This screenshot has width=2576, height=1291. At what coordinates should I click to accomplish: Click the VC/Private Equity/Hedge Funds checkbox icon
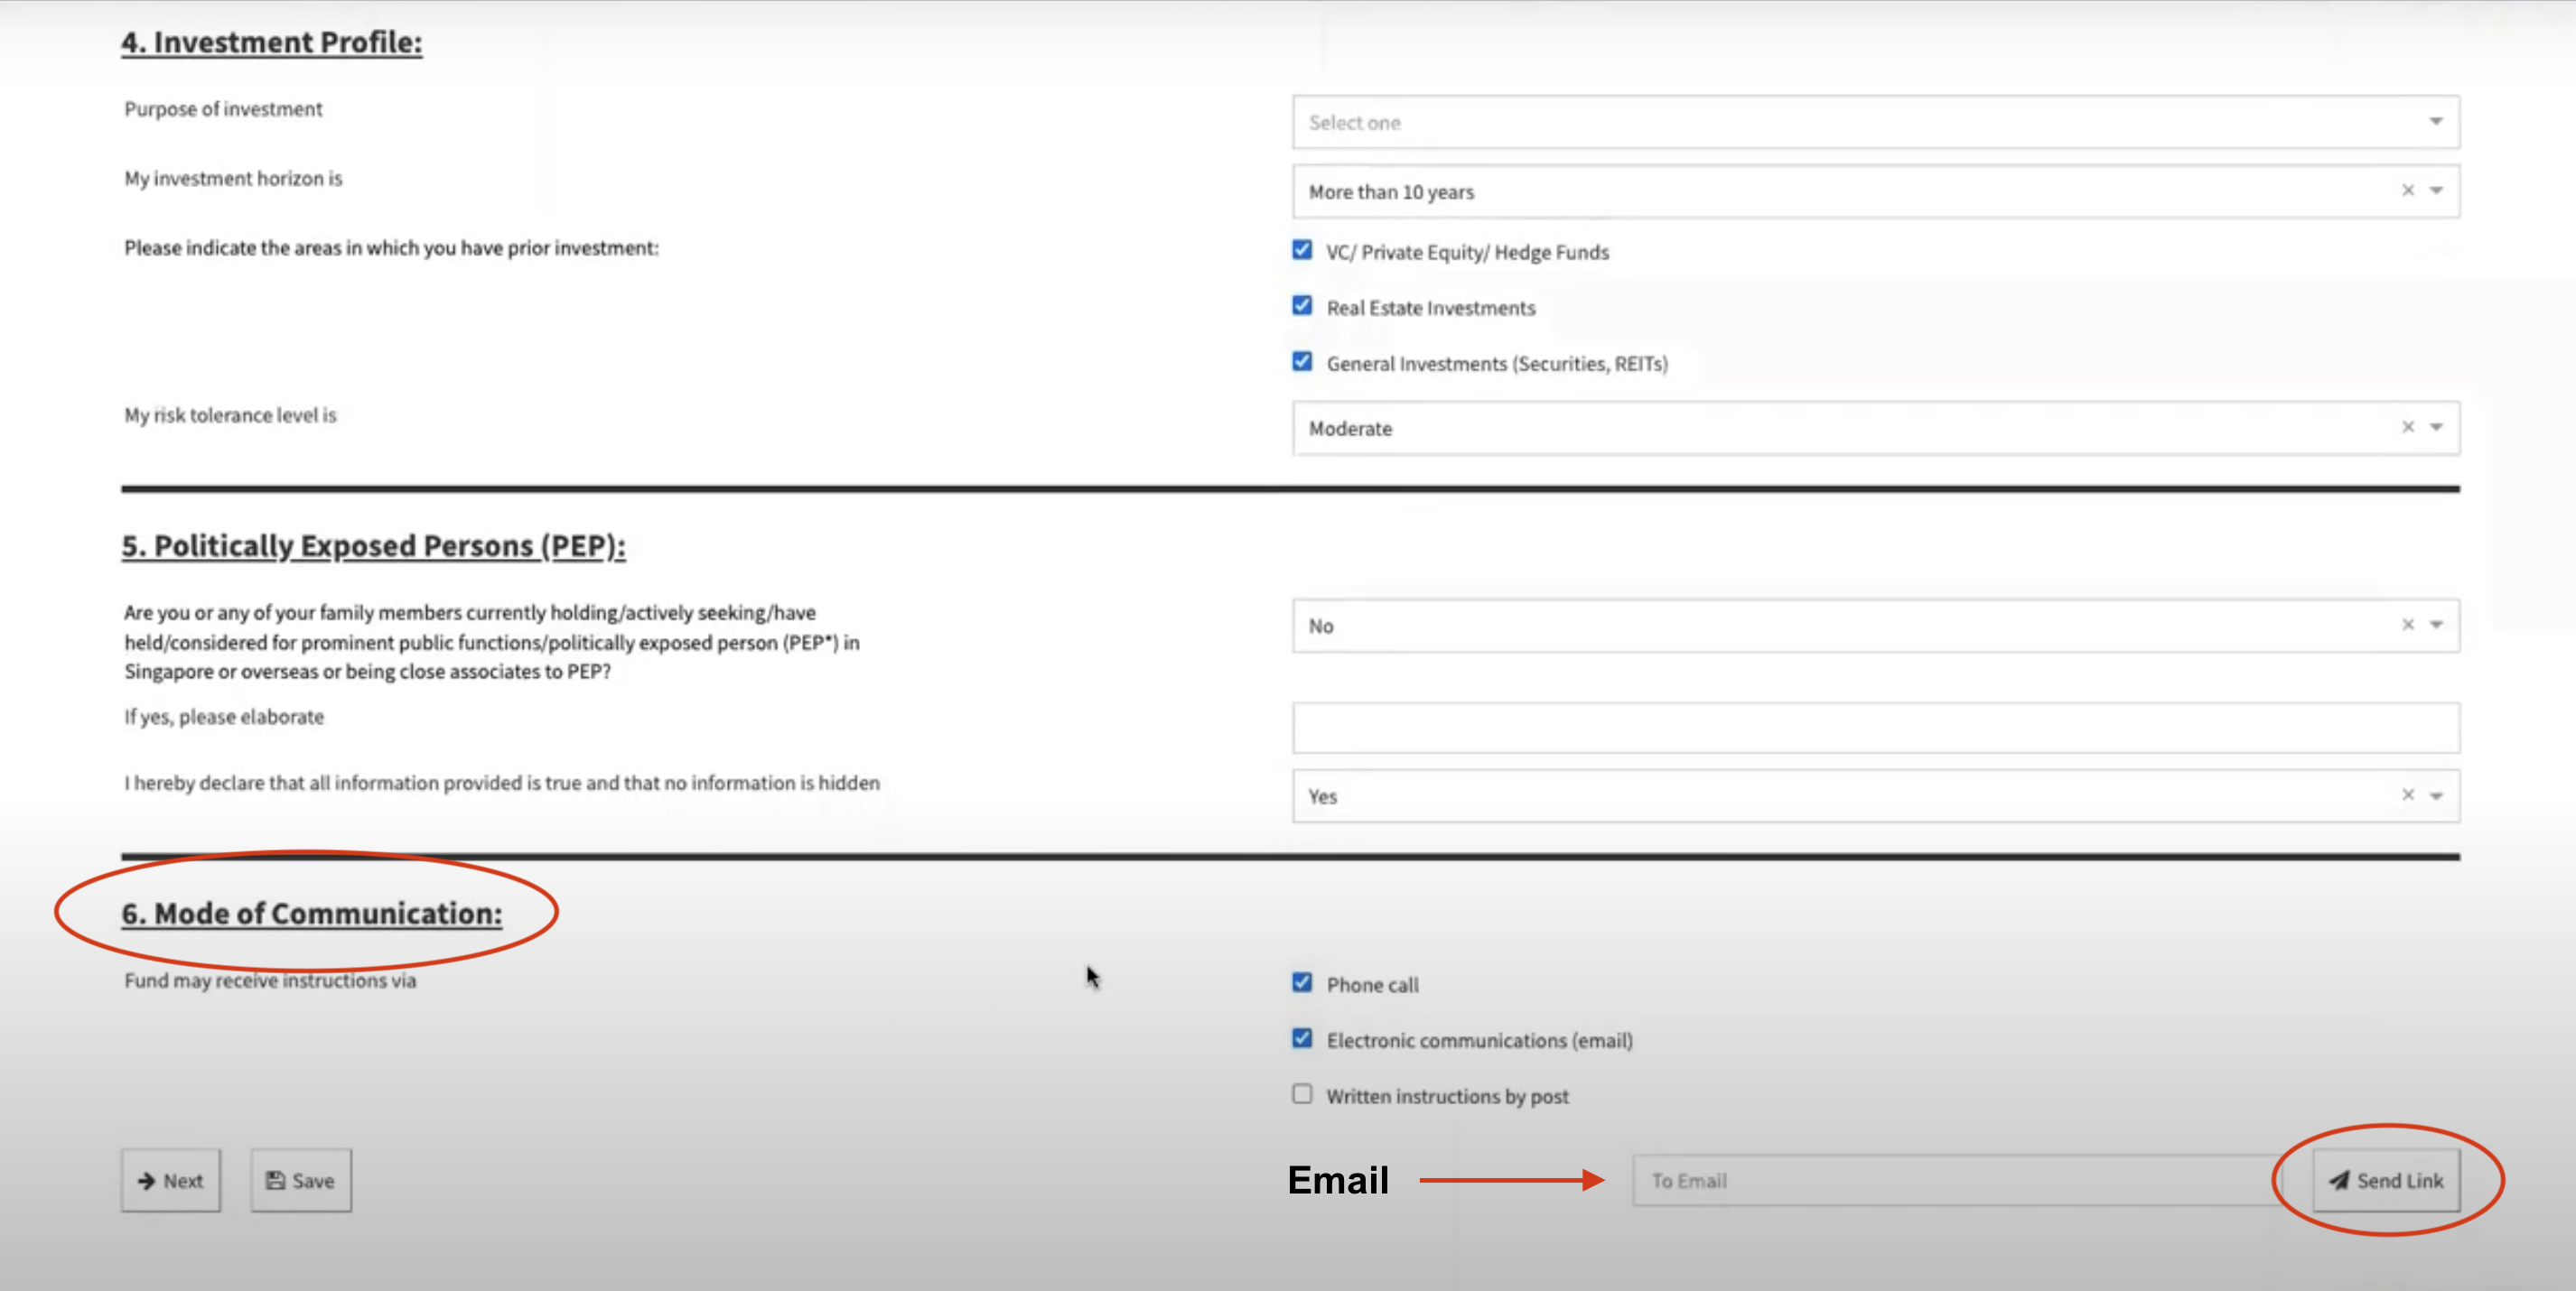click(1302, 250)
